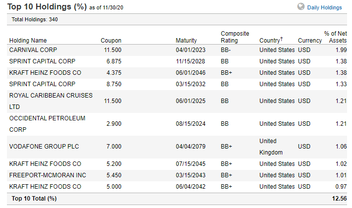Screen dimensions: 352x208
Task: Click the % of Net Assets header
Action: click(335, 37)
